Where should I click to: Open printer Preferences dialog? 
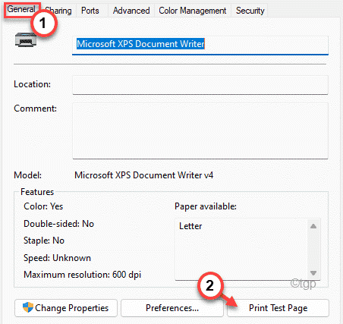(172, 308)
